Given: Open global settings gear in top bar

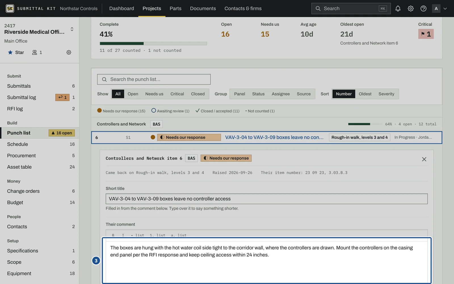Looking at the screenshot, I should tap(411, 9).
